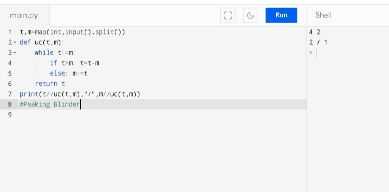Screen dimensions: 389x192
Task: Click line number 7 in gutter
Action: coord(9,94)
